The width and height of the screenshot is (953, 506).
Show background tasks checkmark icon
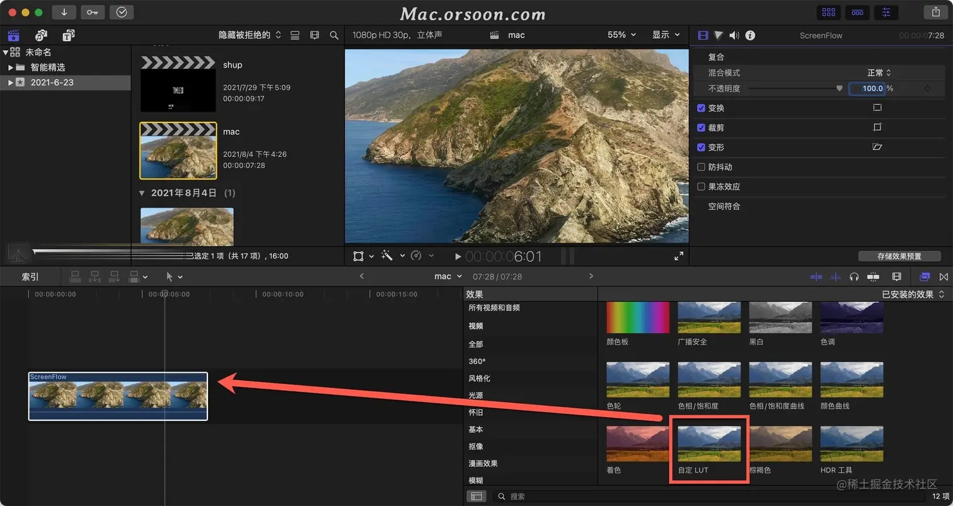pos(122,12)
